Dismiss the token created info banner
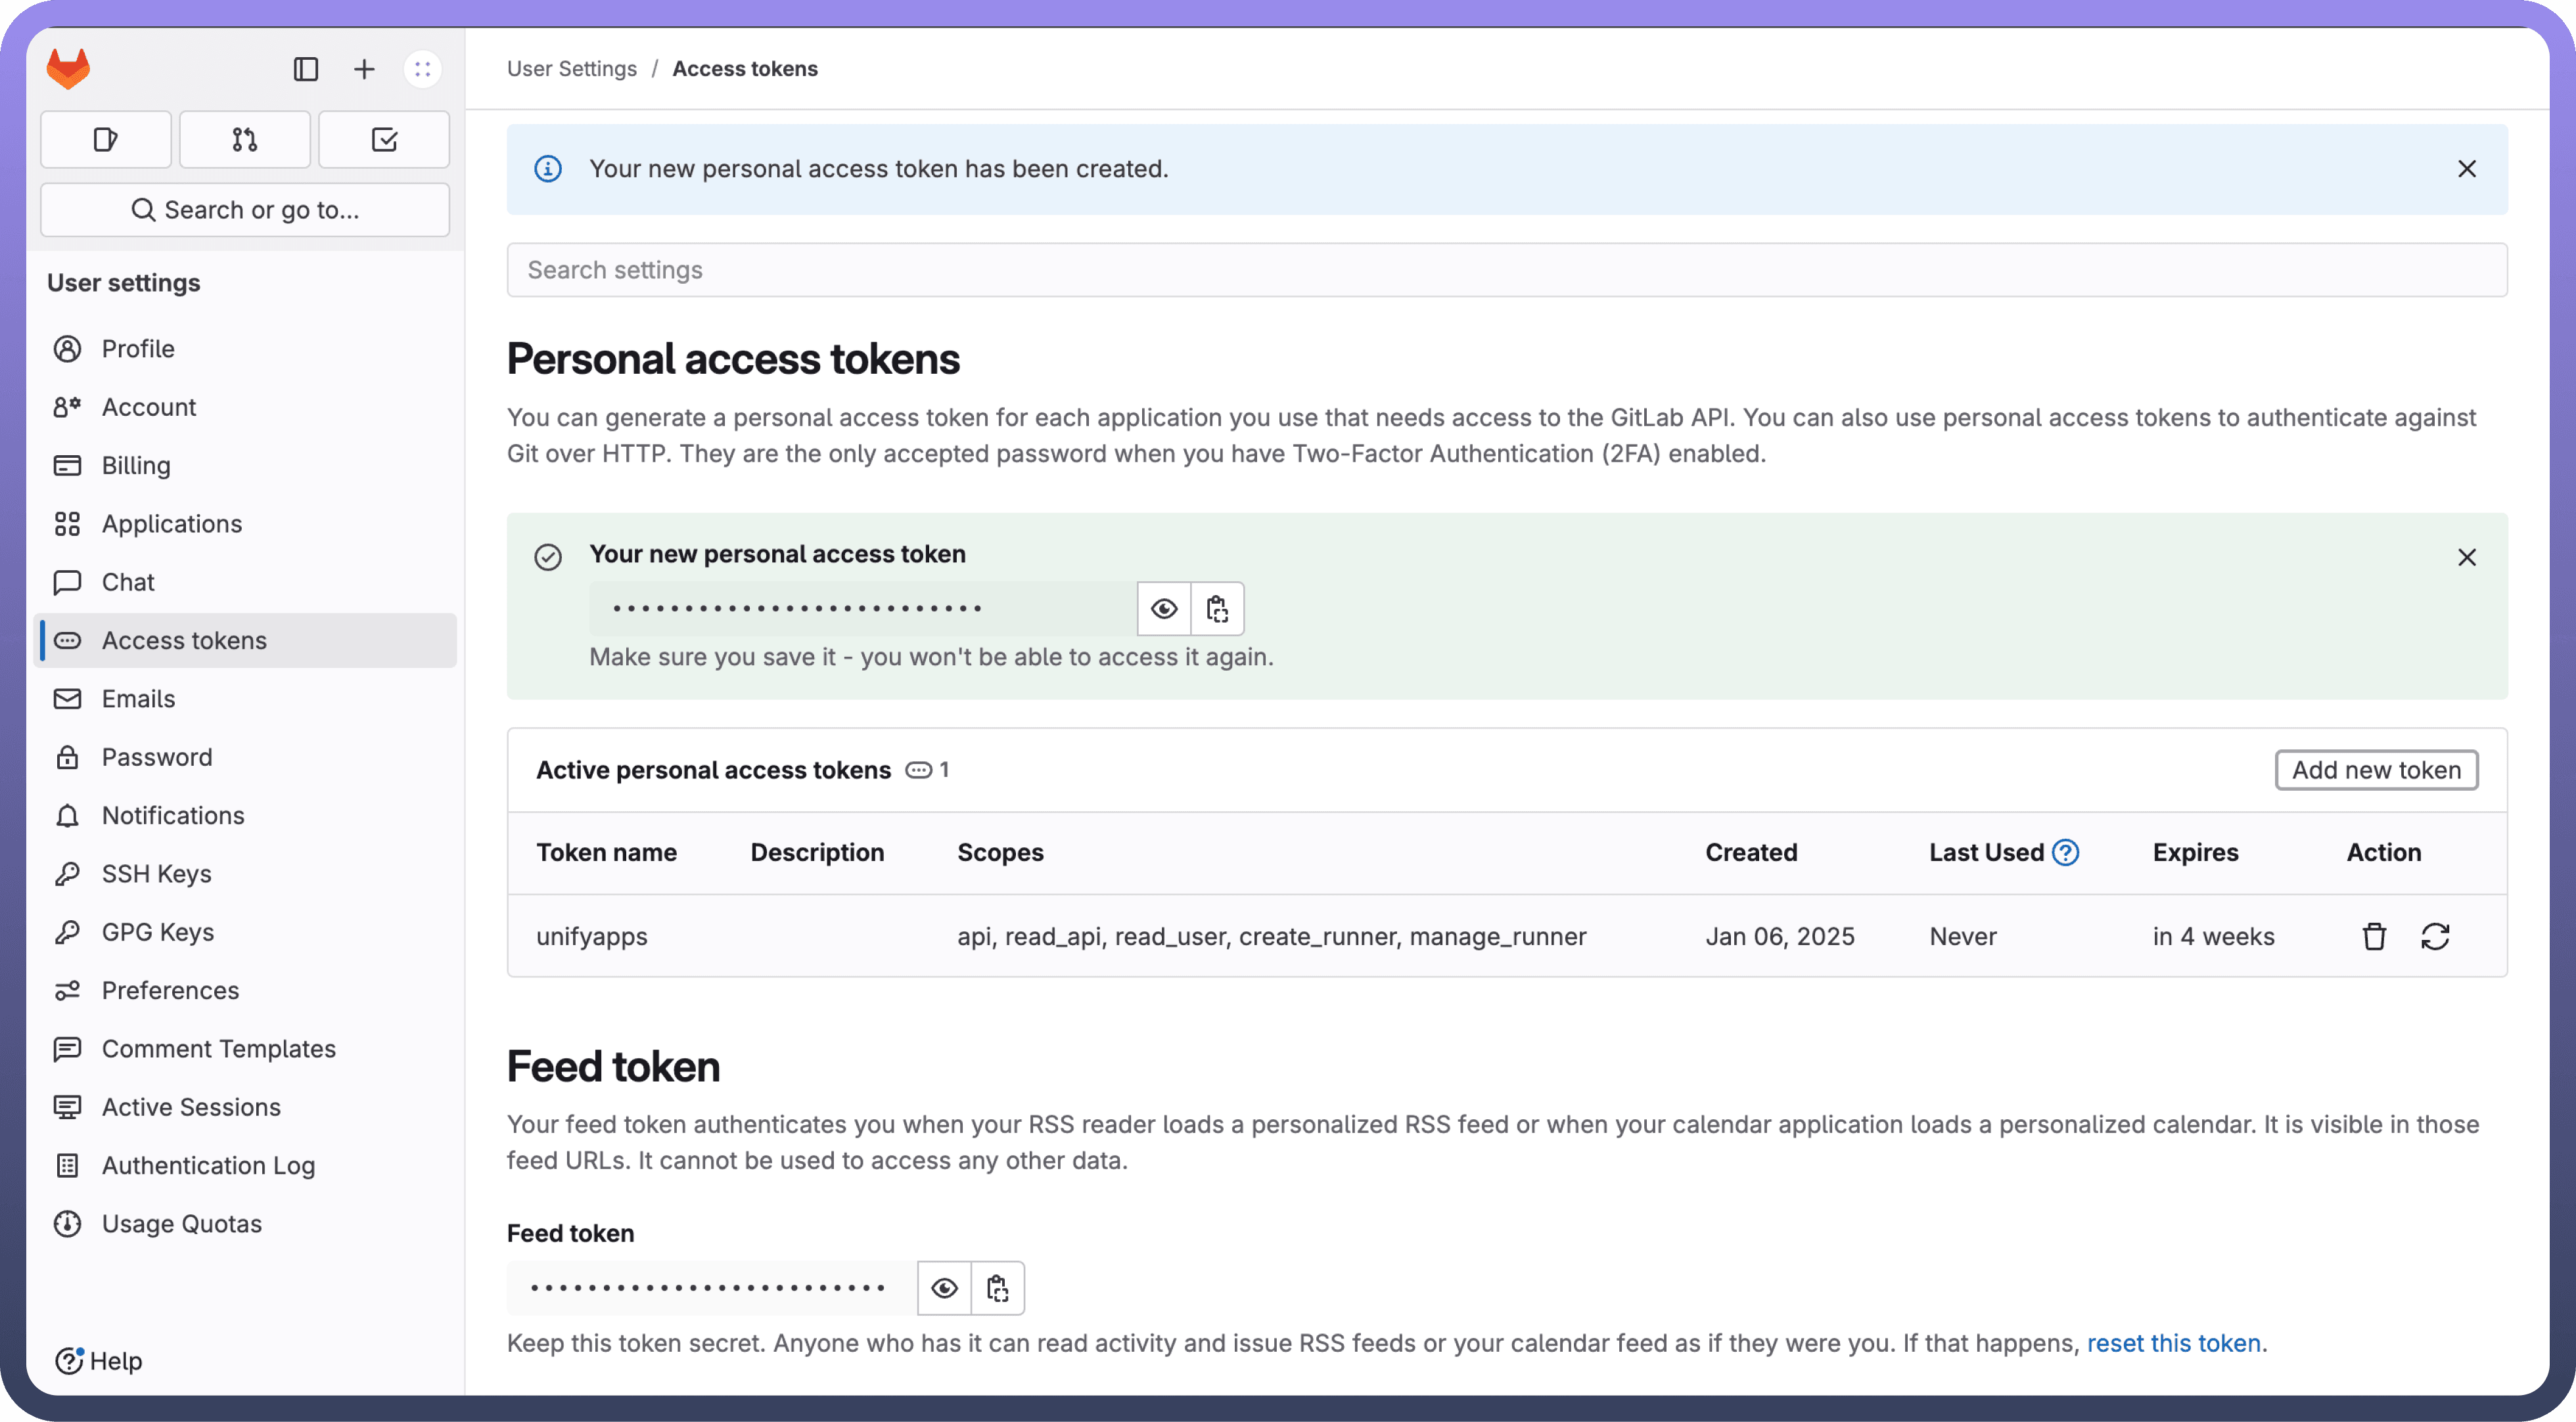 [x=2466, y=169]
